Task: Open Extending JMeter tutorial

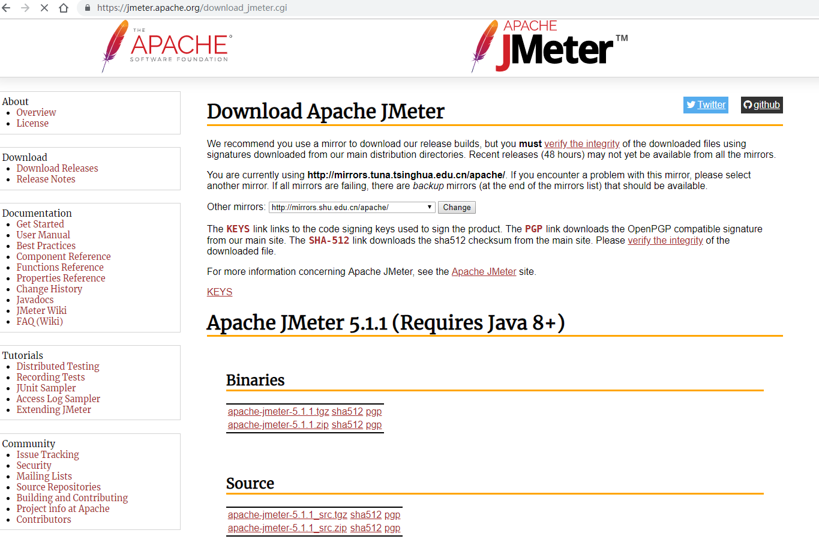Action: [54, 409]
